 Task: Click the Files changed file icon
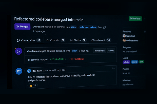pos(92,40)
